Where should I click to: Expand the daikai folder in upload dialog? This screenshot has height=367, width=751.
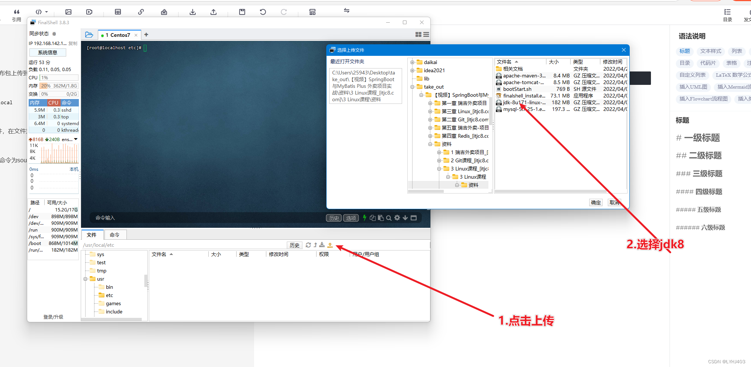[x=412, y=62]
